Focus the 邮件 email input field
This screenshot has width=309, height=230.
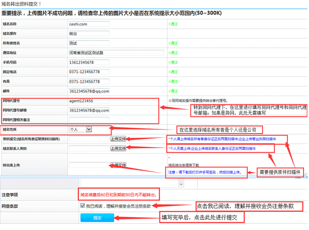89,91
